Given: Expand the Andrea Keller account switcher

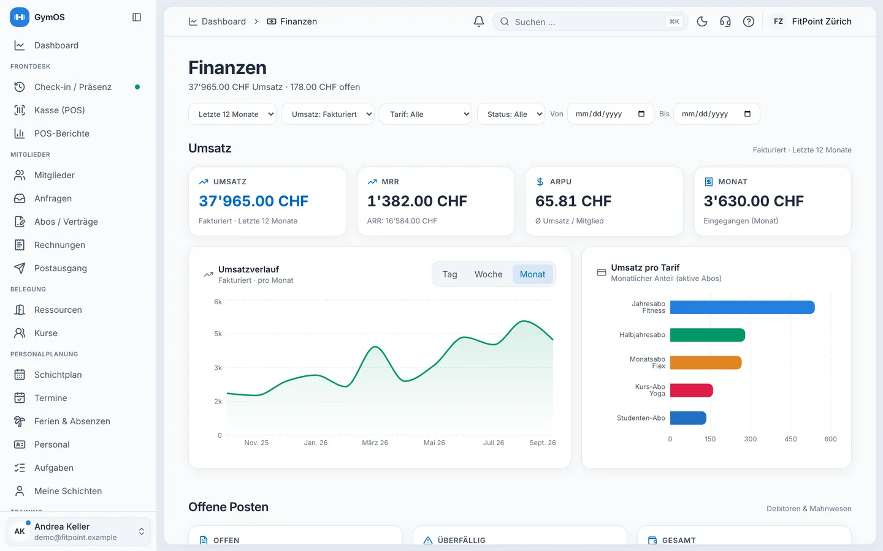Looking at the screenshot, I should (x=78, y=531).
